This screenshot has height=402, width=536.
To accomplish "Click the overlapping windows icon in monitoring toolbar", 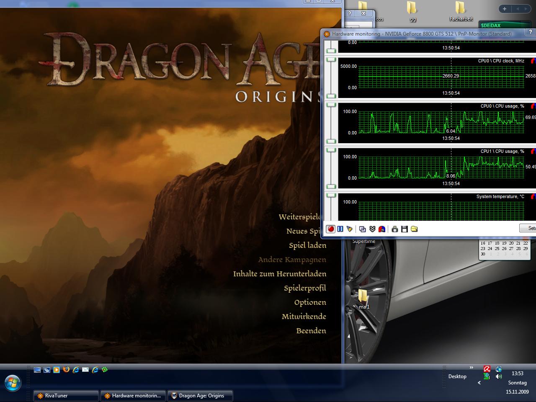I will pyautogui.click(x=363, y=229).
